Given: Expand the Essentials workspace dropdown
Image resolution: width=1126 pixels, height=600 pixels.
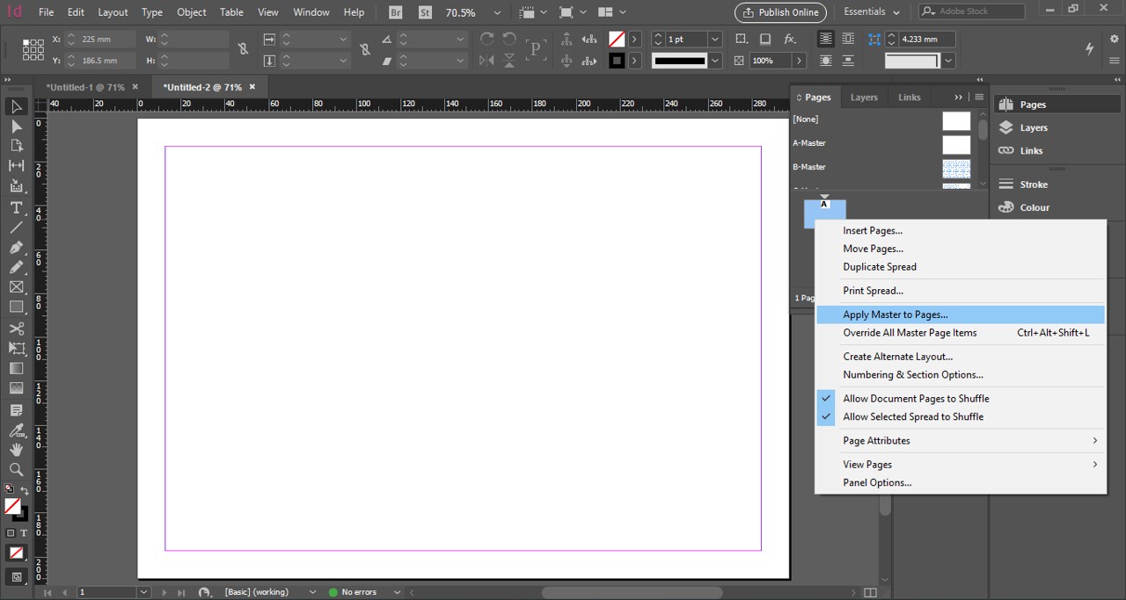Looking at the screenshot, I should tap(872, 12).
